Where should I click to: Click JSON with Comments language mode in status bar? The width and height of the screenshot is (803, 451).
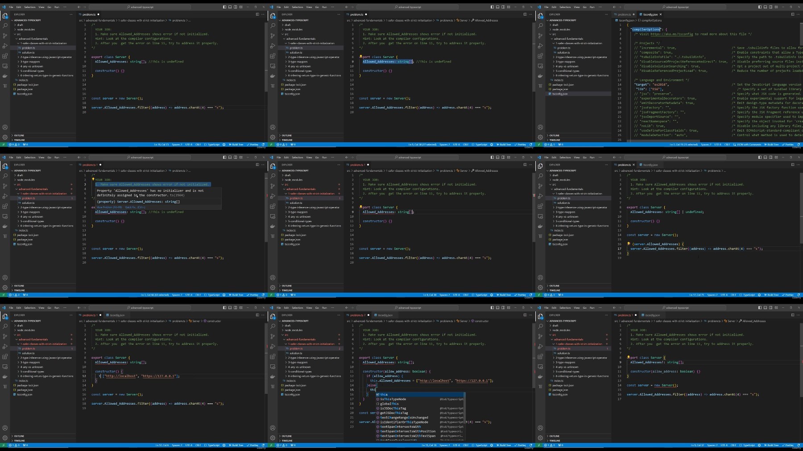click(x=748, y=145)
